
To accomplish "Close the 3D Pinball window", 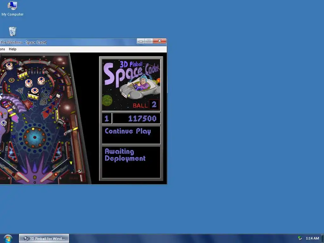I will coord(159,41).
